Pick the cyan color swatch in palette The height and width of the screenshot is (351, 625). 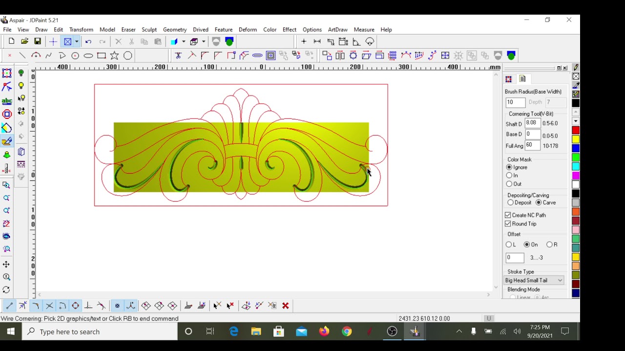(x=576, y=166)
